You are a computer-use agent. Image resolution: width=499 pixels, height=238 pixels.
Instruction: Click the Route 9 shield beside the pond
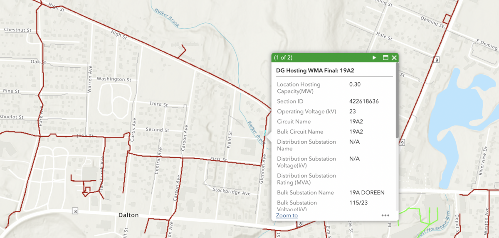[402, 142]
